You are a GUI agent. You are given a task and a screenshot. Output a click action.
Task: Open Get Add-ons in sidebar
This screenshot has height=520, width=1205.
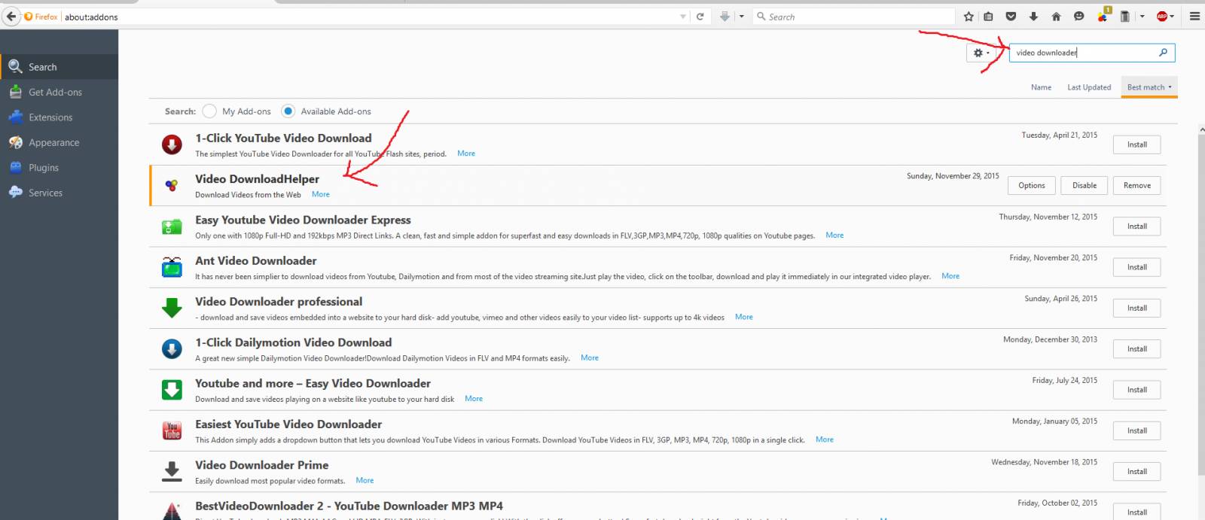tap(59, 92)
